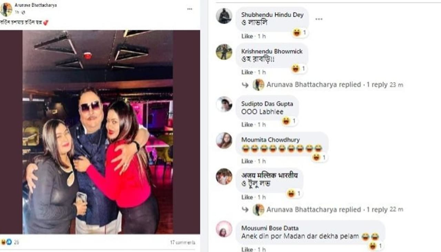Viewport: 441px width, 252px height.
Task: Open Krishnendu Bhowmick's profile avatar
Action: (224, 52)
